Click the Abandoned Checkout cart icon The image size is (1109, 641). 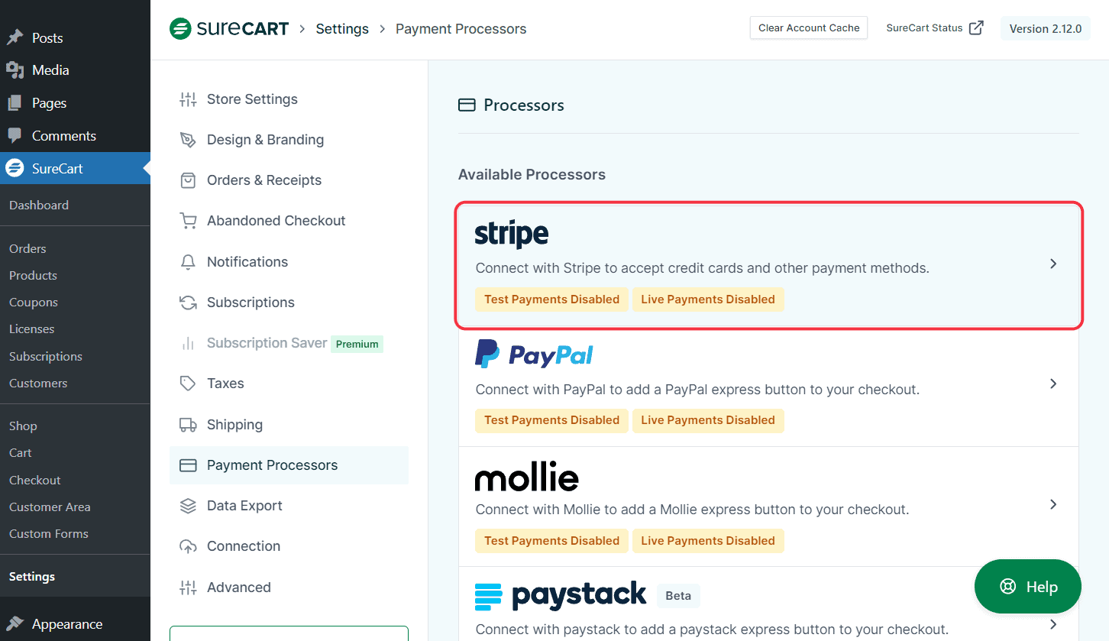point(188,221)
